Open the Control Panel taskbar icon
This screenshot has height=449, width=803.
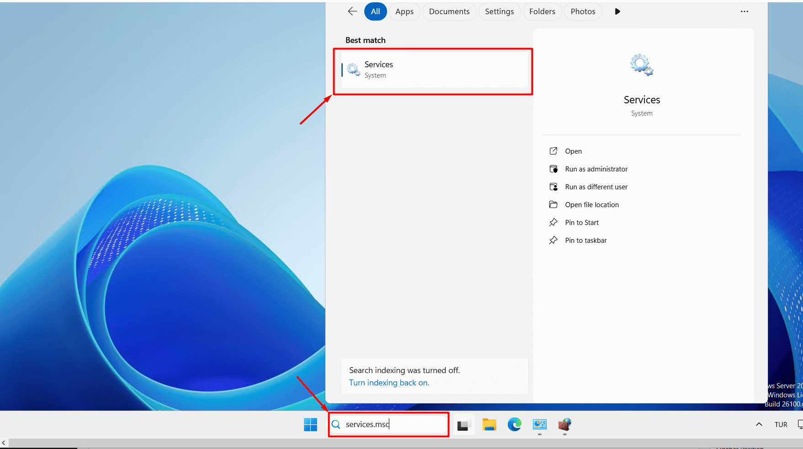tap(540, 425)
